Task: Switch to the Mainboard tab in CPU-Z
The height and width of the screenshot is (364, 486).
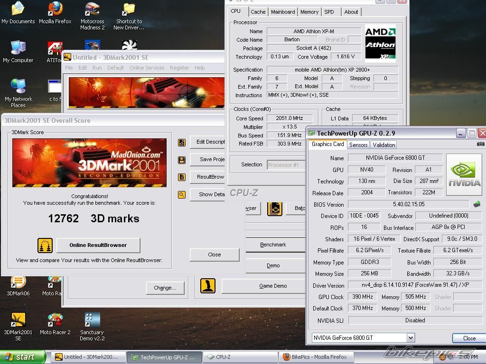Action: tap(283, 12)
